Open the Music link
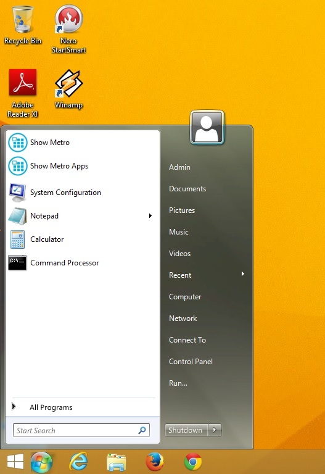Viewport: 325px width, 474px height. point(178,232)
